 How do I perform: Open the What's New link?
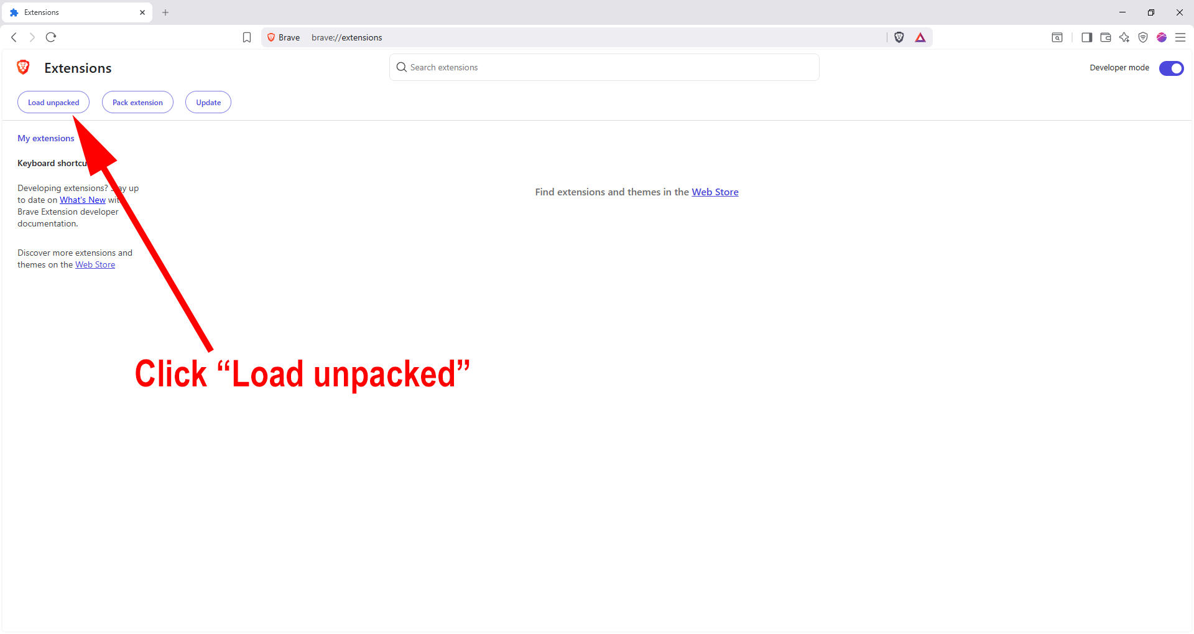[83, 200]
